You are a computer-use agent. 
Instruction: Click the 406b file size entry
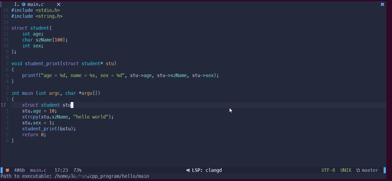[19, 170]
